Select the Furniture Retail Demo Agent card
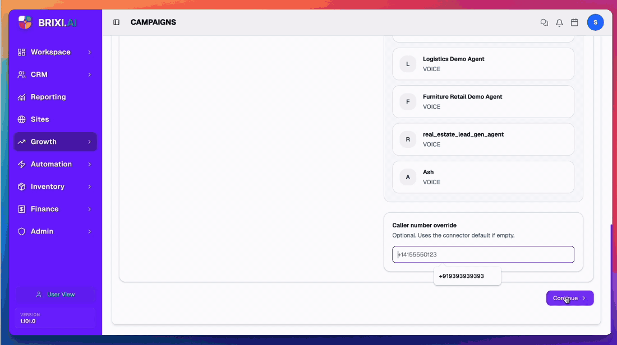This screenshot has width=617, height=345. (x=483, y=102)
